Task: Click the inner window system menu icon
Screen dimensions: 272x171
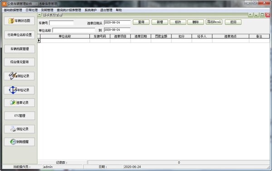Action: [x=39, y=15]
